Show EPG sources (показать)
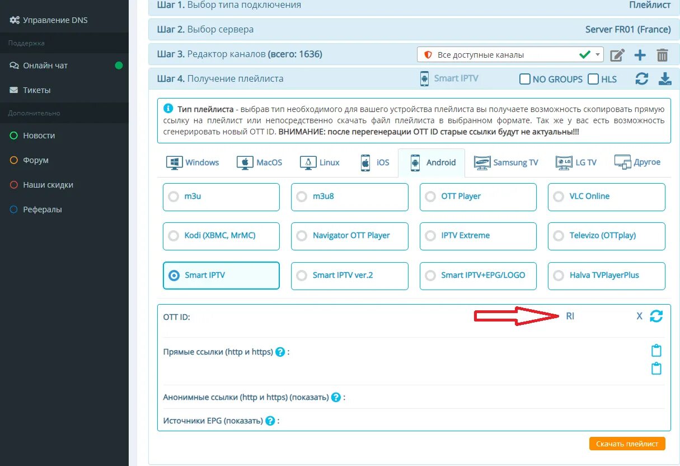Screen dimensions: 680x466 (243, 421)
